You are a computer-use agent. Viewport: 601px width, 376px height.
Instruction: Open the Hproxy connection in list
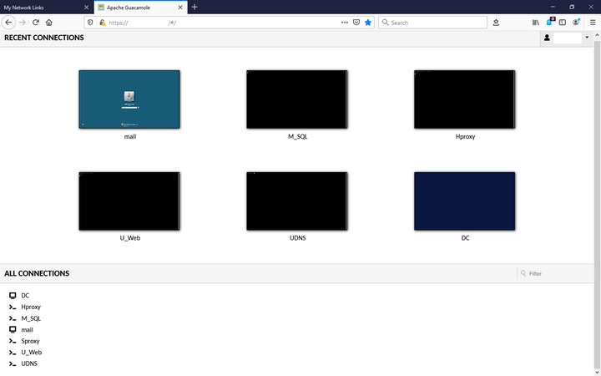point(31,307)
